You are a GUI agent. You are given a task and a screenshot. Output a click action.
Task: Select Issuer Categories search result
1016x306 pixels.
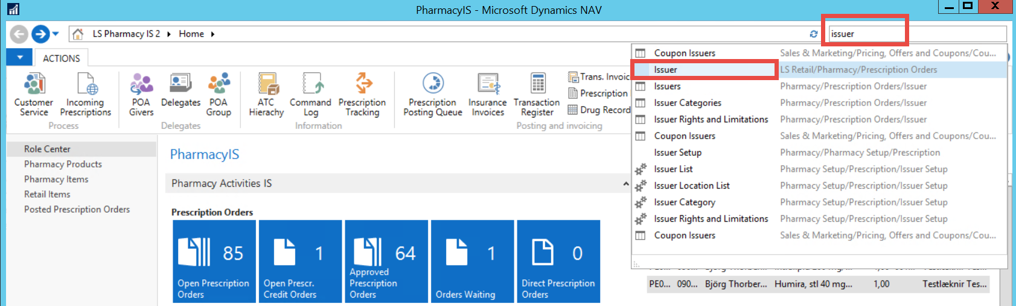(819, 103)
